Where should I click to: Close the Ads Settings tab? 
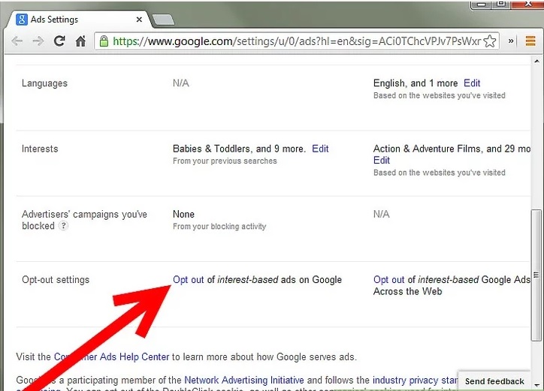click(x=139, y=20)
